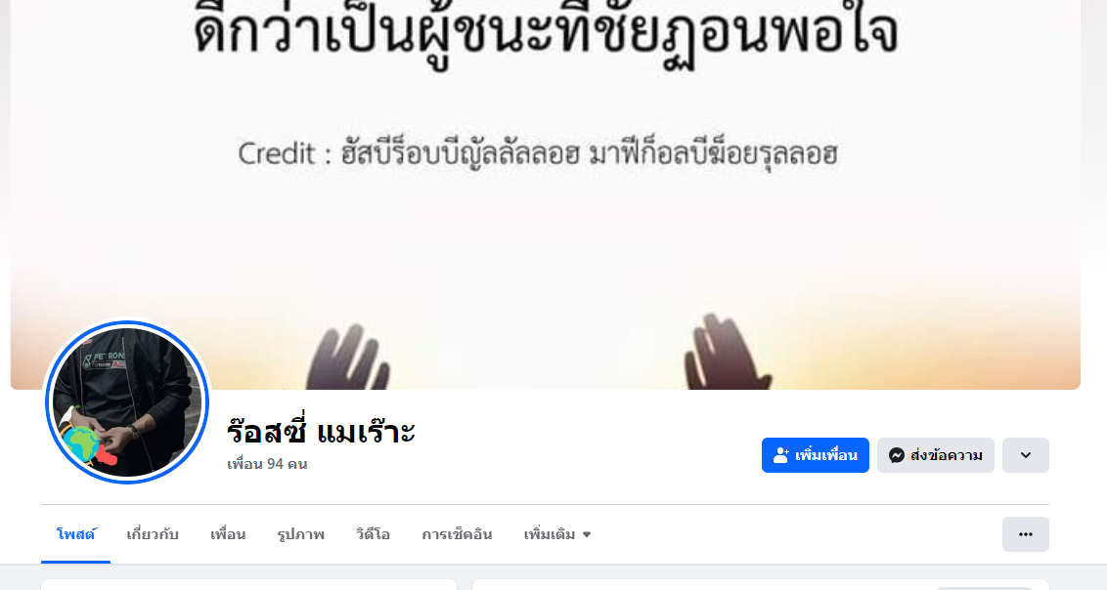Click the arrow next to เพิ่มเติม

pos(586,535)
